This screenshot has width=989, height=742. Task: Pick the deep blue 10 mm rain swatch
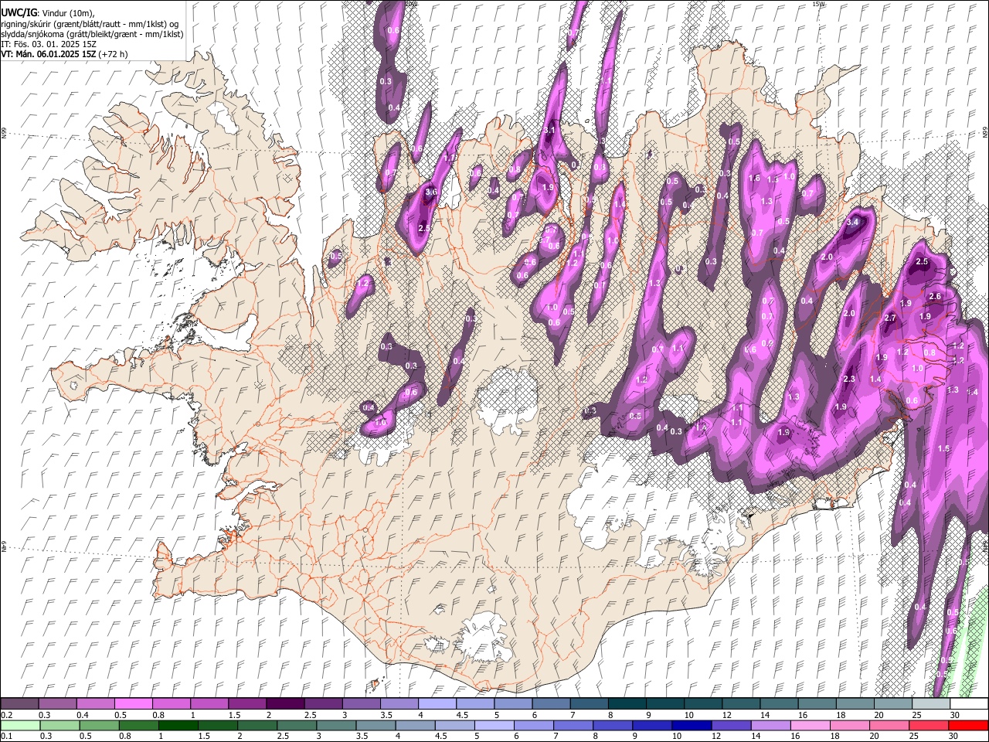(x=692, y=725)
